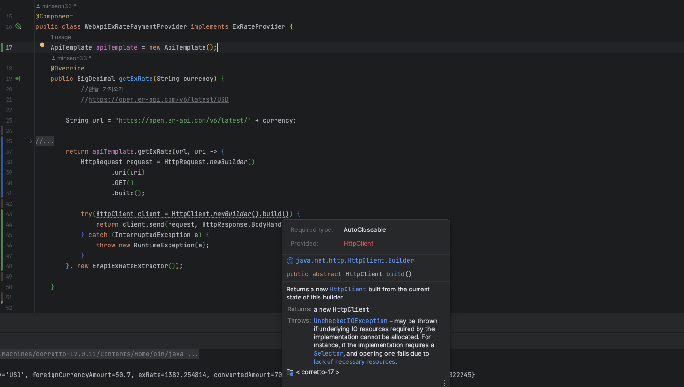Image resolution: width=684 pixels, height=387 pixels.
Task: Click 'HttpRequest.newBuilder()' on line 38
Action: click(x=210, y=162)
